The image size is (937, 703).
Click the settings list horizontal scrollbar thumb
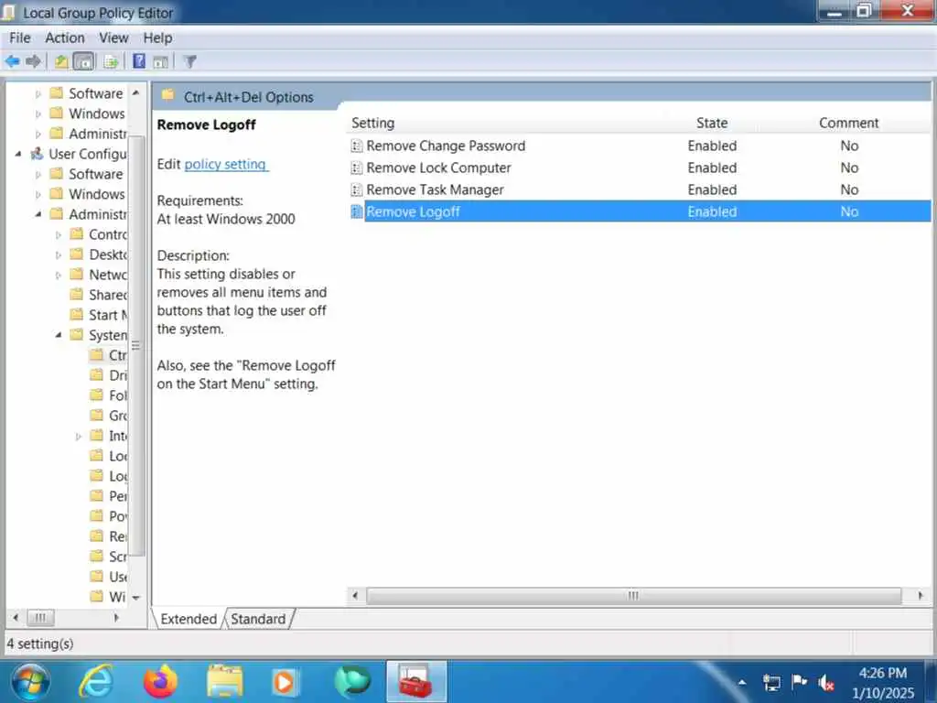633,595
